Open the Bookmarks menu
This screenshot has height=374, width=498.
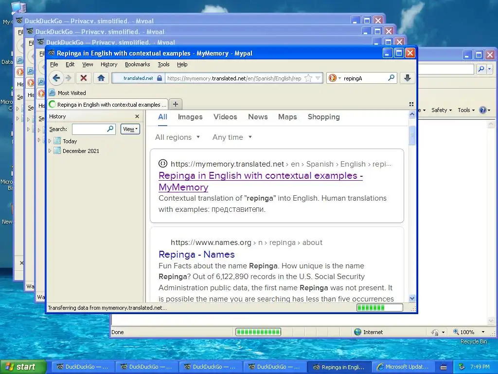[x=137, y=64]
